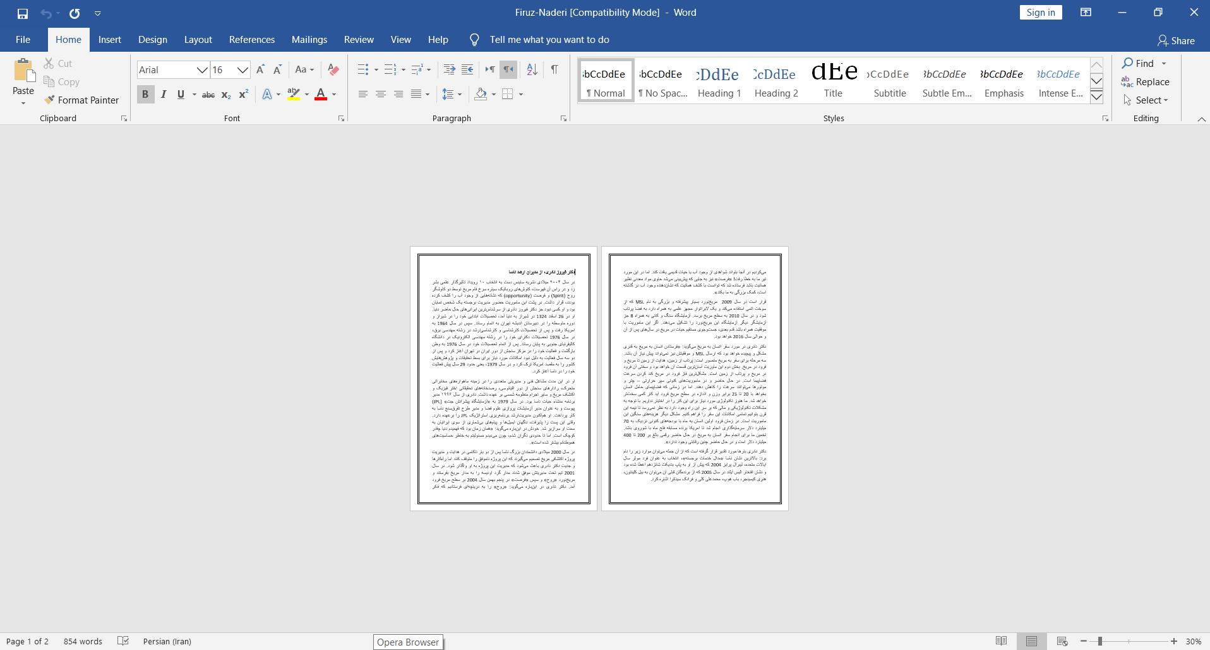Screen dimensions: 1210x650
Task: Open the font size 16 dropdown
Action: 243,70
